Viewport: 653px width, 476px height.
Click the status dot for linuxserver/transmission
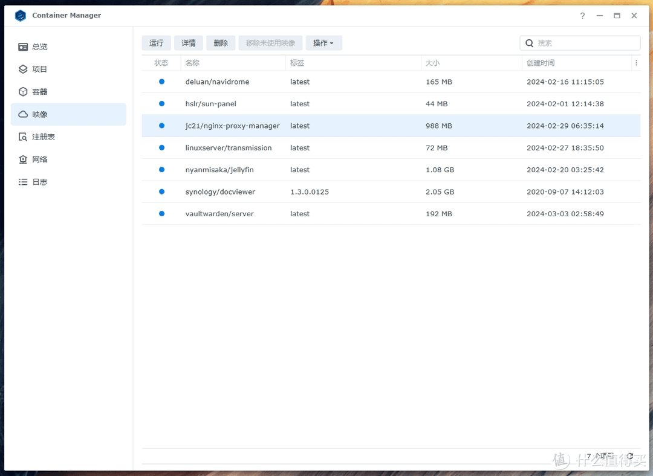click(x=161, y=148)
